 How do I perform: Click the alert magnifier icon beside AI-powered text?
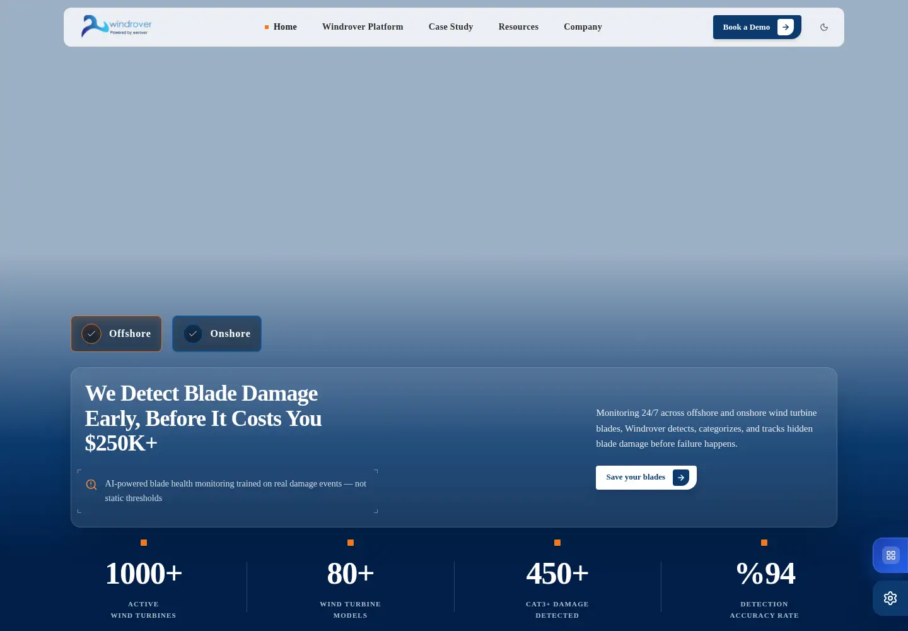(x=91, y=485)
